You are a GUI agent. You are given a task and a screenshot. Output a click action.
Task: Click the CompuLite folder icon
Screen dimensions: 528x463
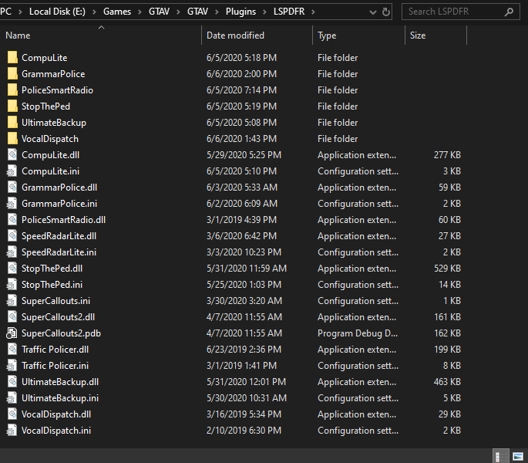(x=12, y=58)
